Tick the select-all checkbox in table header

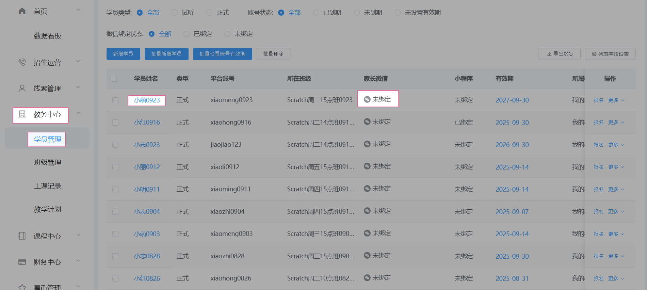114,79
